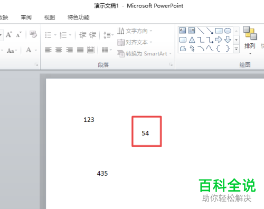The height and width of the screenshot is (209, 264).
Task: Select the arrow line shape
Action: 210,31
